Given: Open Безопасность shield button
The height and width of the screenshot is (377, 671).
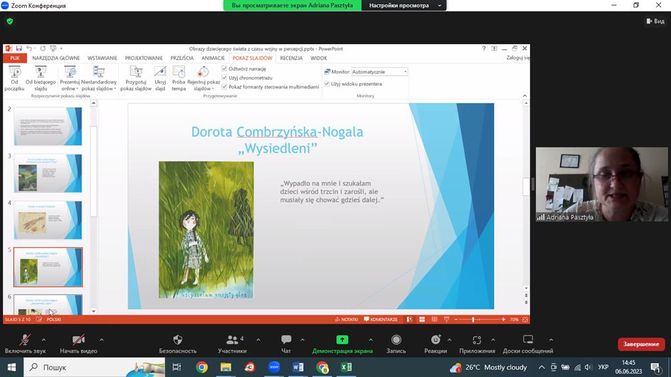Looking at the screenshot, I should pyautogui.click(x=178, y=344).
